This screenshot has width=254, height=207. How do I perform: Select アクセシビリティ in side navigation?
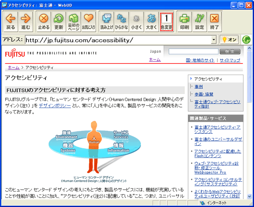point(208,79)
